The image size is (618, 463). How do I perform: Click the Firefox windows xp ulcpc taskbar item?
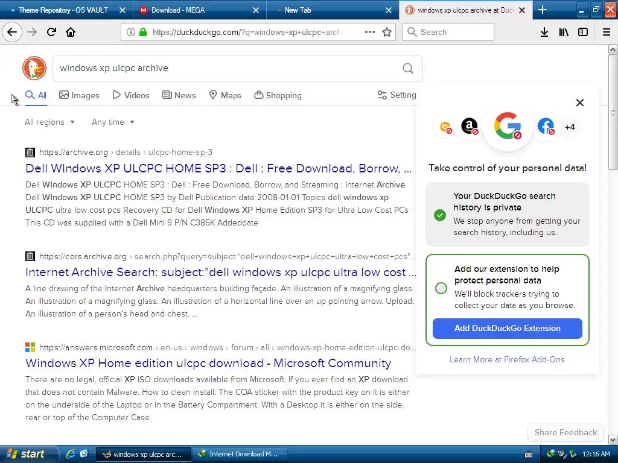(x=144, y=455)
